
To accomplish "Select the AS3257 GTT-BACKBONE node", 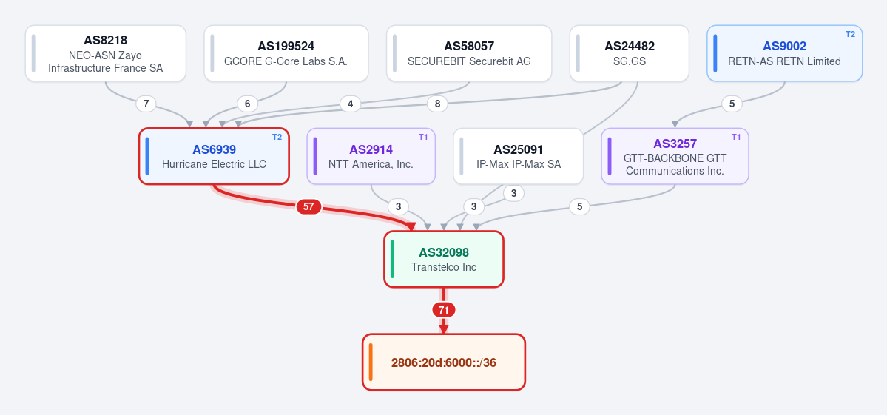I will point(675,156).
